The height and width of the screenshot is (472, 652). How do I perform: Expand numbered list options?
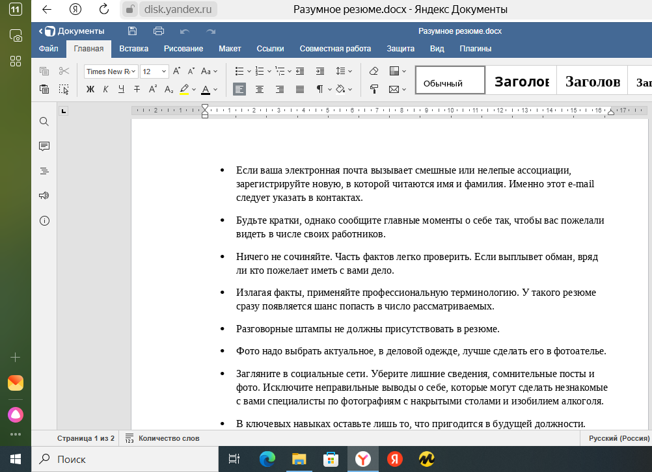(x=269, y=72)
